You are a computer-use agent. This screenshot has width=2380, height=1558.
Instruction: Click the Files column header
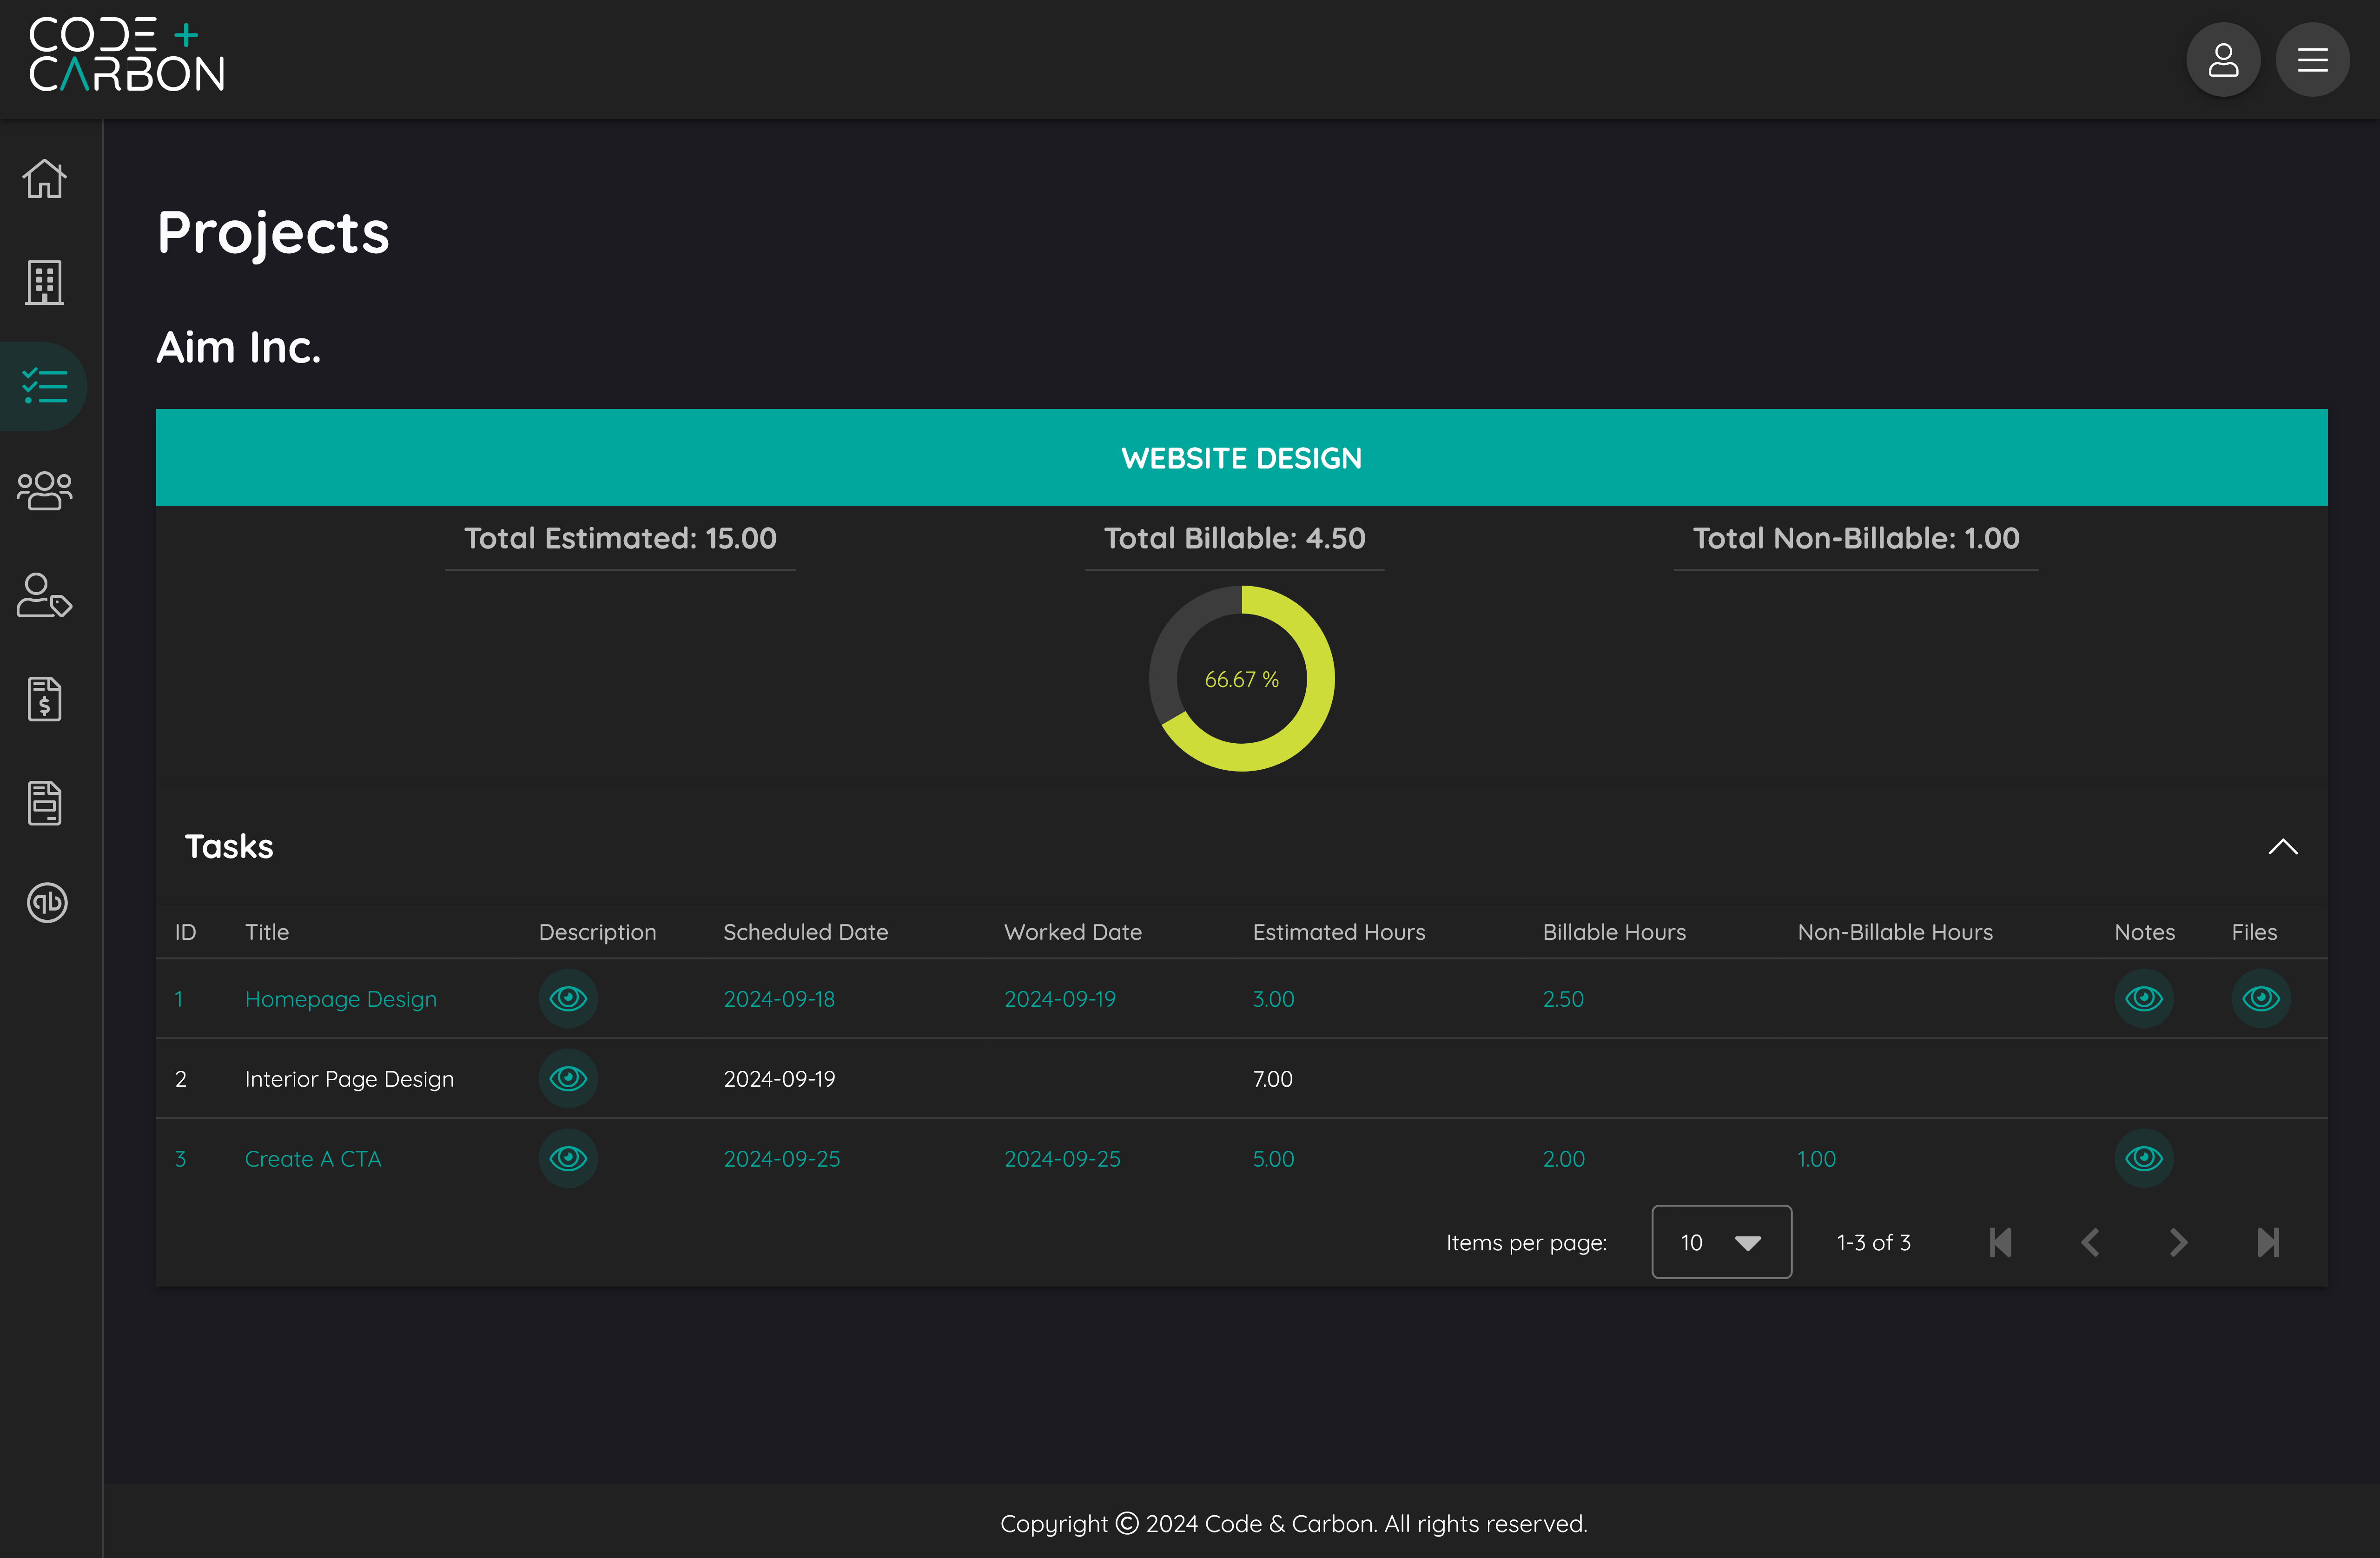pyautogui.click(x=2254, y=932)
